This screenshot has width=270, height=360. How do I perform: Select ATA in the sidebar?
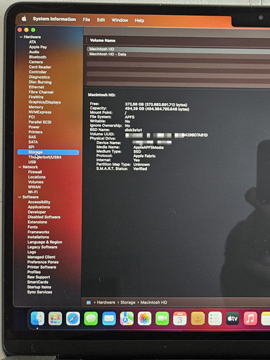[32, 42]
